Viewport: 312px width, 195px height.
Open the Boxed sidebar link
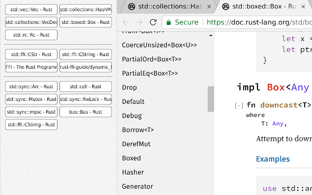(131, 158)
